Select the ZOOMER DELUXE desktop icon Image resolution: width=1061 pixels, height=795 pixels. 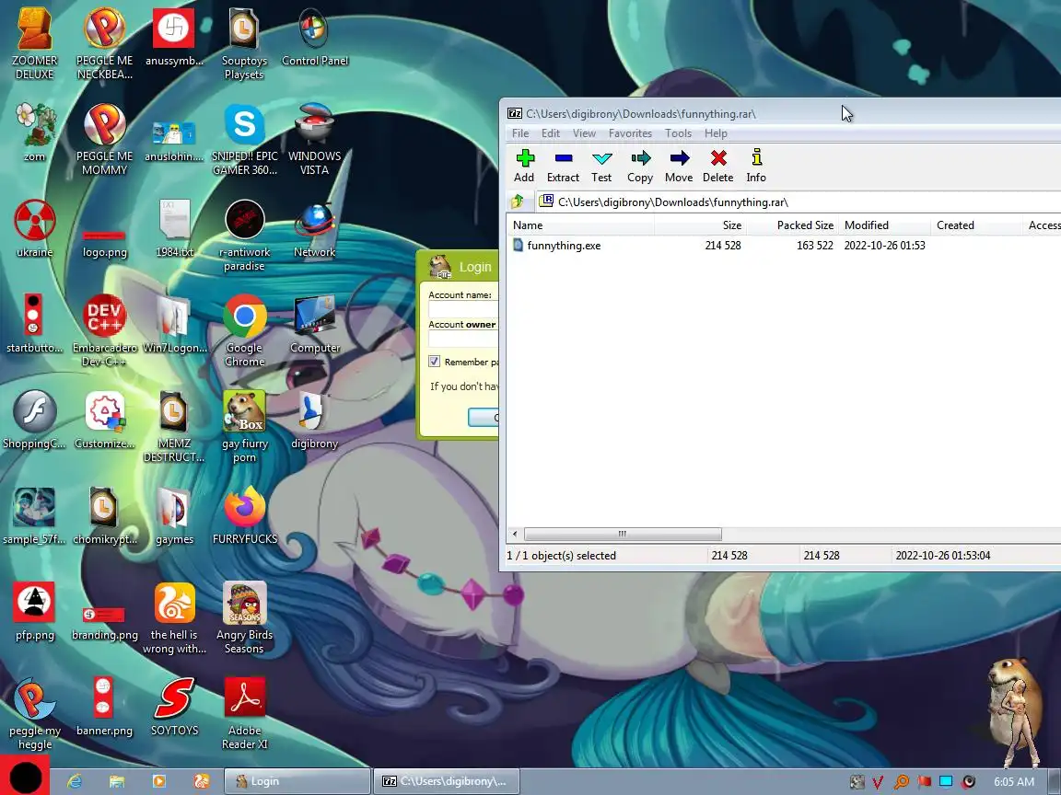pos(34,44)
